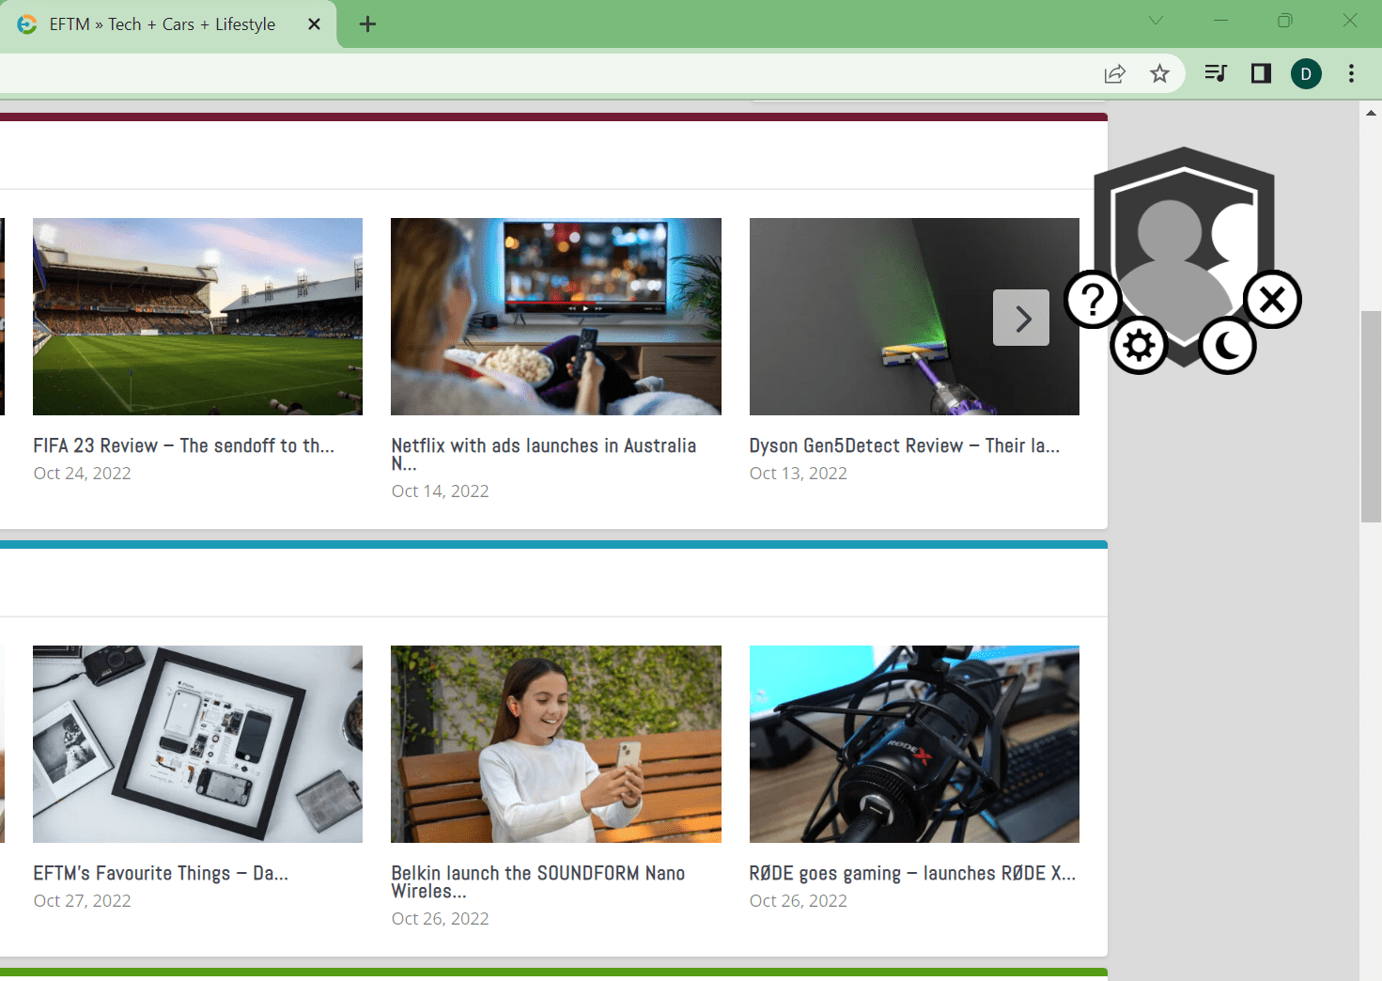Click the Oct 26, 2022 date under RØDE

pos(799,901)
